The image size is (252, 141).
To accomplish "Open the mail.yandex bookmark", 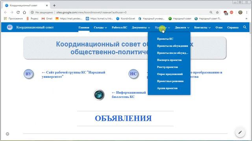I will (x=69, y=18).
